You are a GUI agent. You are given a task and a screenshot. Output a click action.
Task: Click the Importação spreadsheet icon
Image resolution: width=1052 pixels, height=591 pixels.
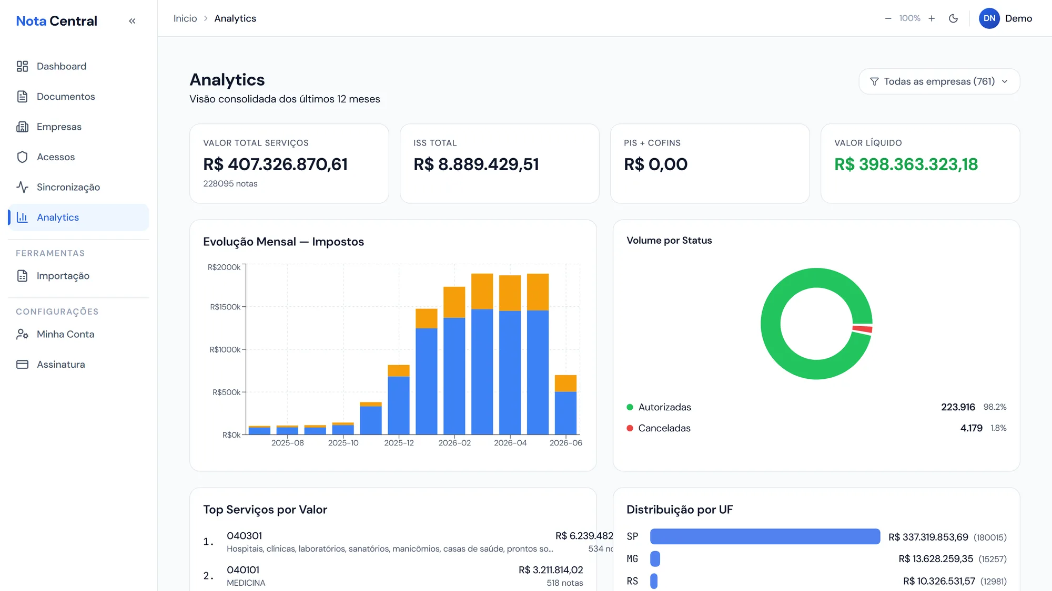coord(22,276)
